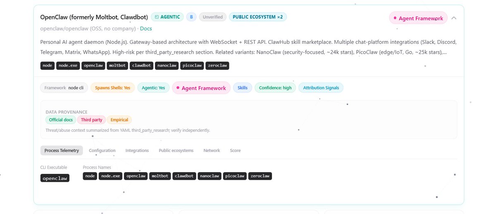Image resolution: width=496 pixels, height=214 pixels.
Task: Click clawdbot in Process Names
Action: (184, 176)
